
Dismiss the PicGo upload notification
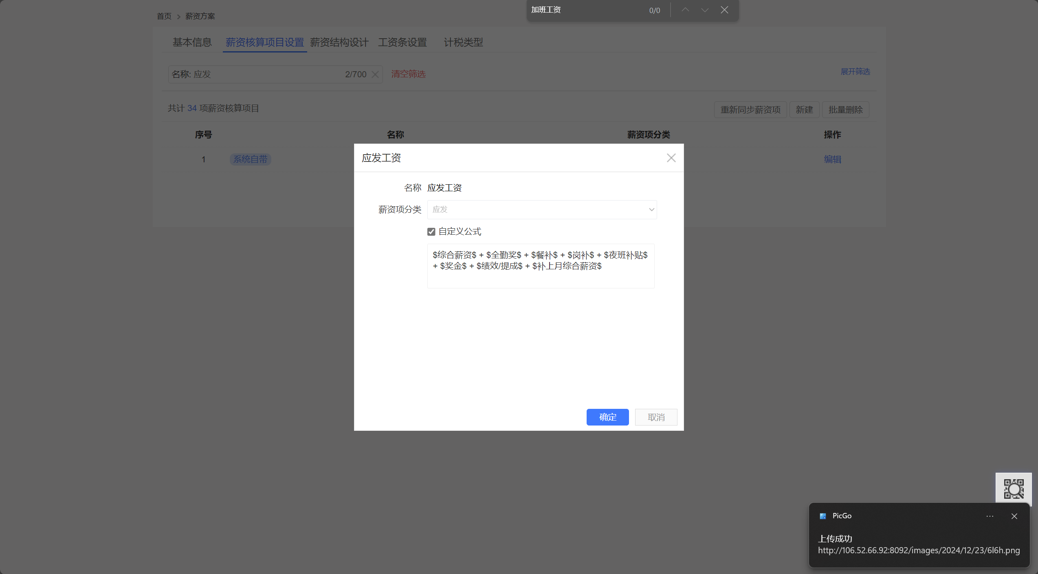point(1014,516)
